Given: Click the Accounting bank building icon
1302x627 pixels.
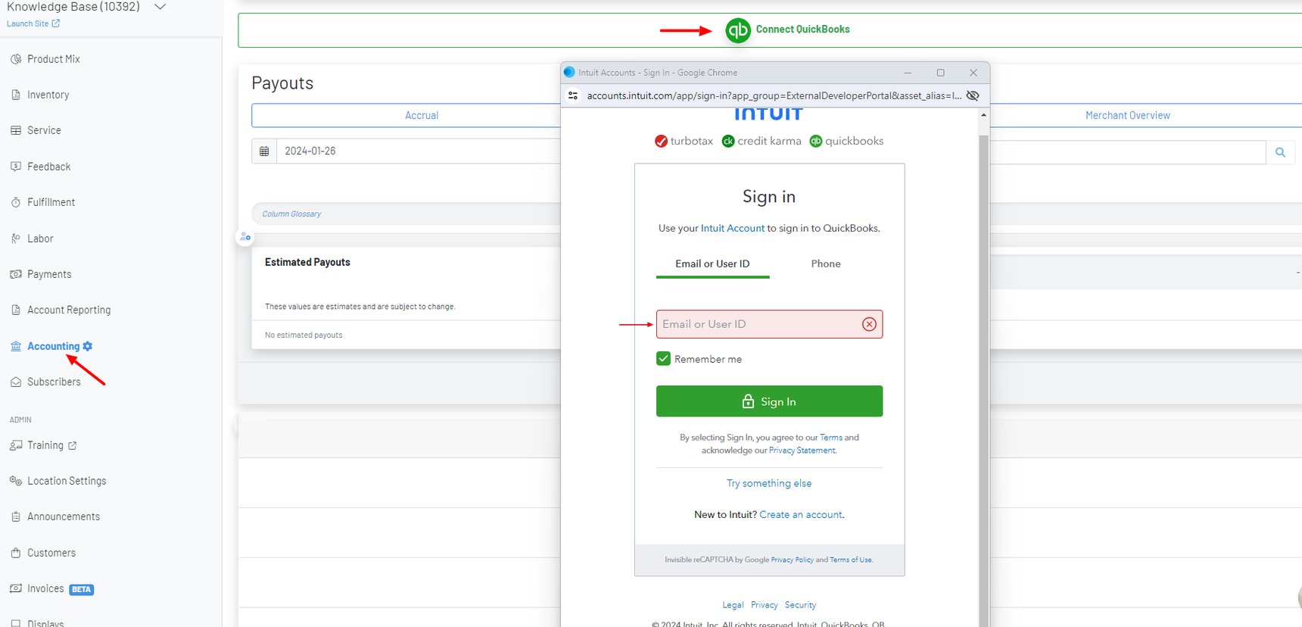Looking at the screenshot, I should click(x=16, y=346).
